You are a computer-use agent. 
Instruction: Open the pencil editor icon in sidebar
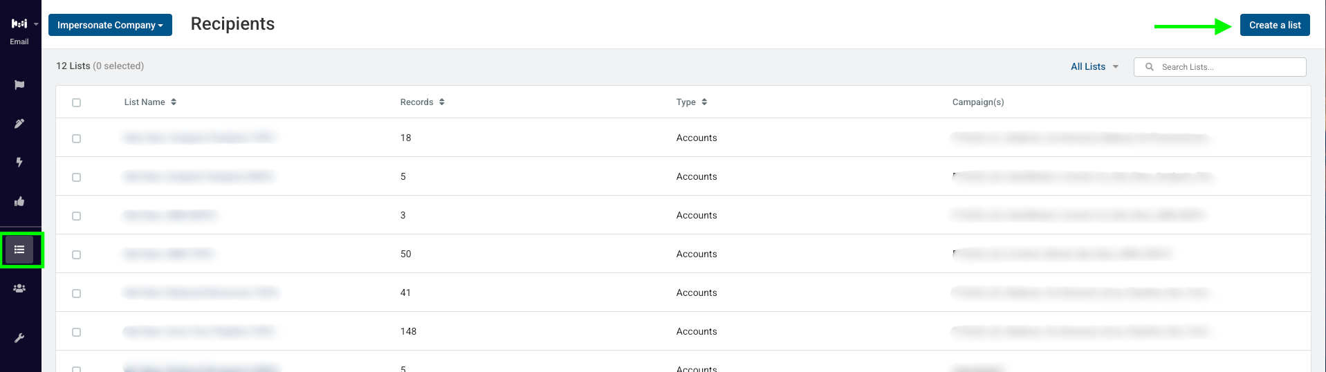point(19,124)
